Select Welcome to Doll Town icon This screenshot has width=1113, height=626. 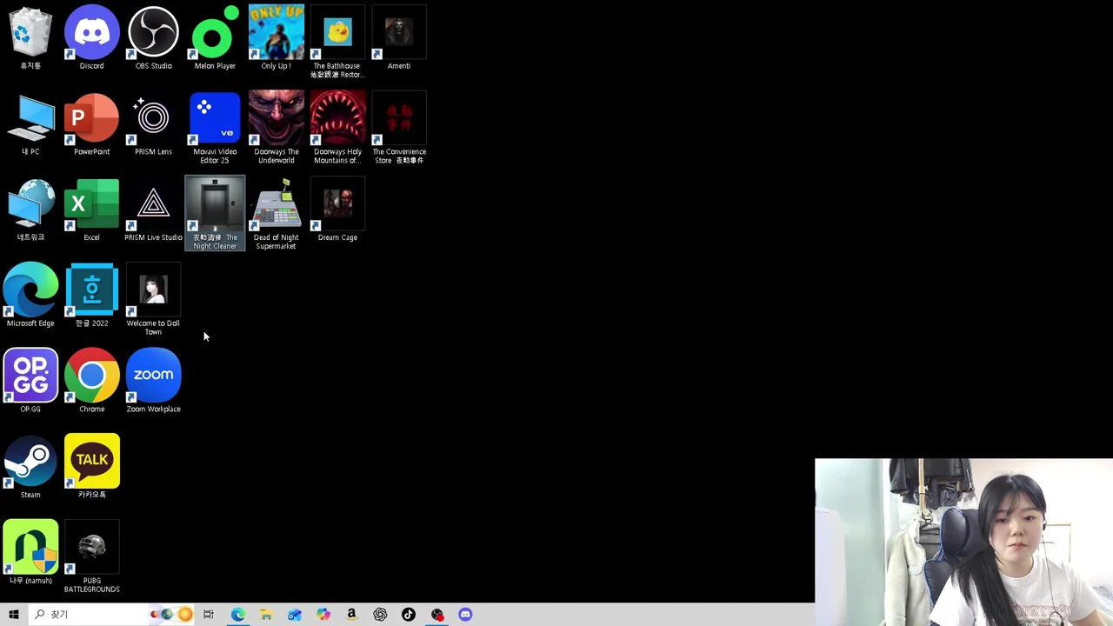pos(153,299)
